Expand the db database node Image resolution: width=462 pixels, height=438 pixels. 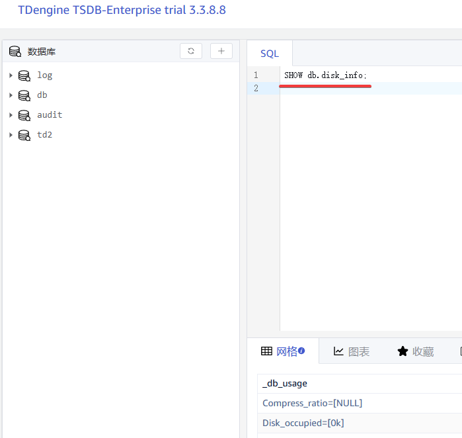coord(11,95)
